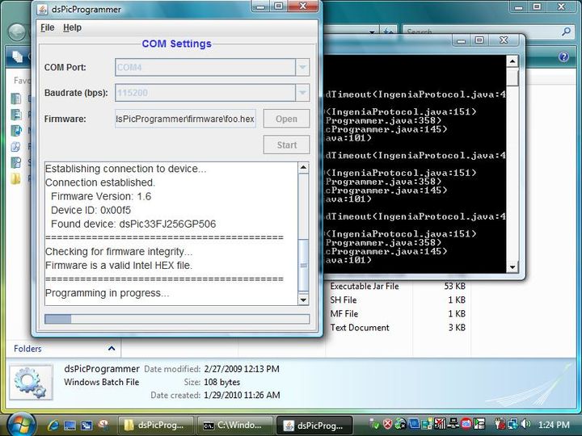Click the Explorer help question mark icon
The height and width of the screenshot is (436, 582).
click(x=563, y=57)
